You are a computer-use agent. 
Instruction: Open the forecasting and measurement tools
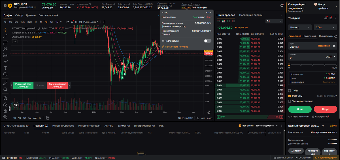pos(5,55)
